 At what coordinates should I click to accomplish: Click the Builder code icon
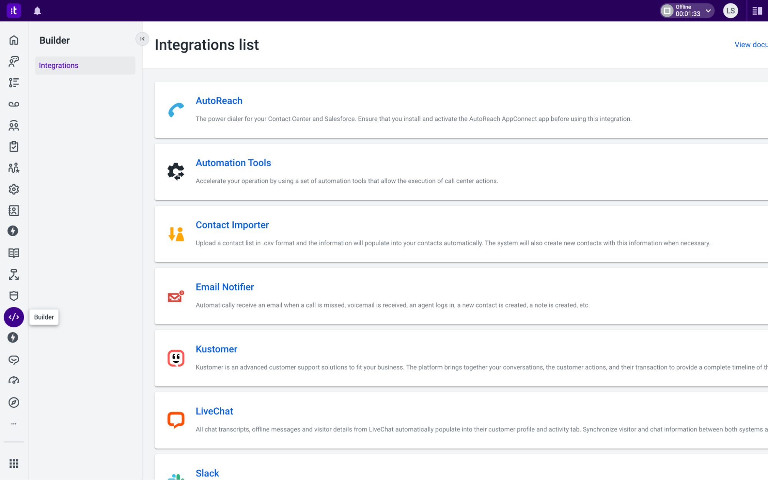pyautogui.click(x=14, y=317)
